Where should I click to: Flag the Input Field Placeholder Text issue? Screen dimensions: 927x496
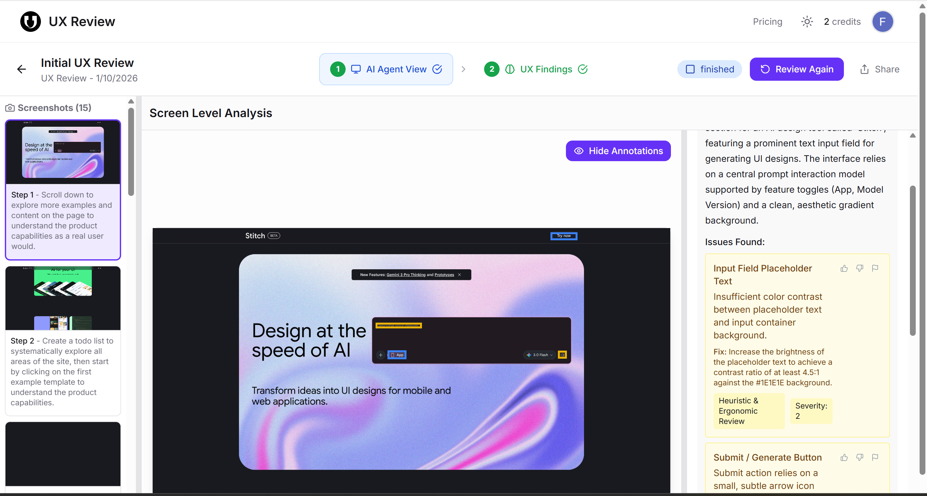click(x=876, y=268)
